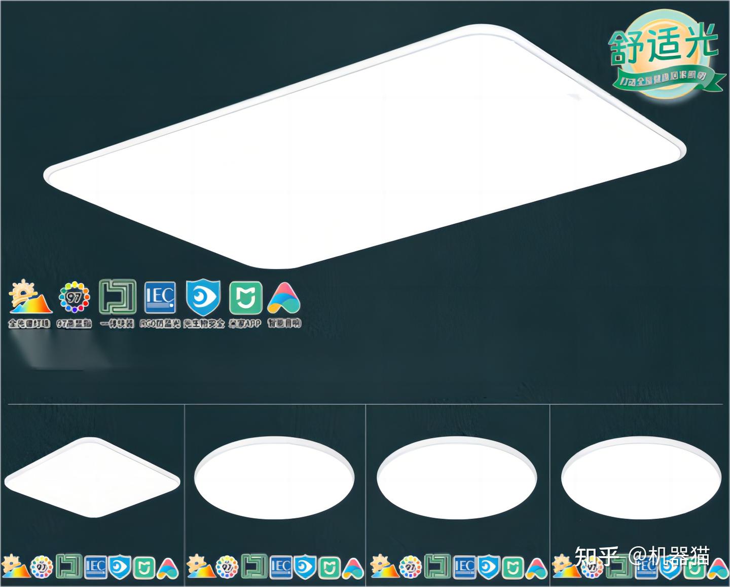The image size is (730, 587).
Task: Click the caption under the large eye shield icon
Action: pos(204,323)
